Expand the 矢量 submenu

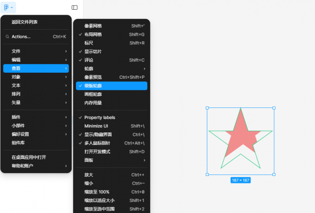tap(36, 103)
